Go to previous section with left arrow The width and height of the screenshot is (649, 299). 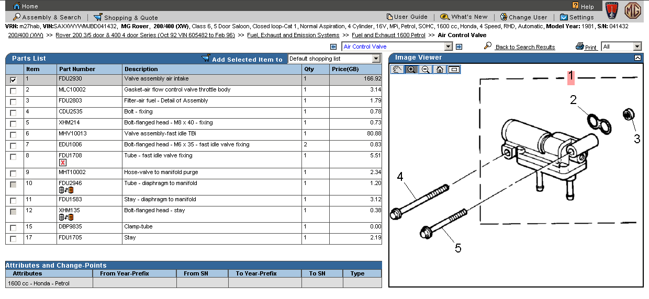(333, 47)
